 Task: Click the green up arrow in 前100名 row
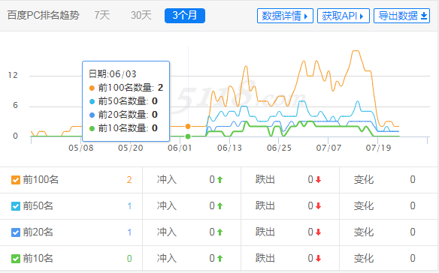(219, 180)
